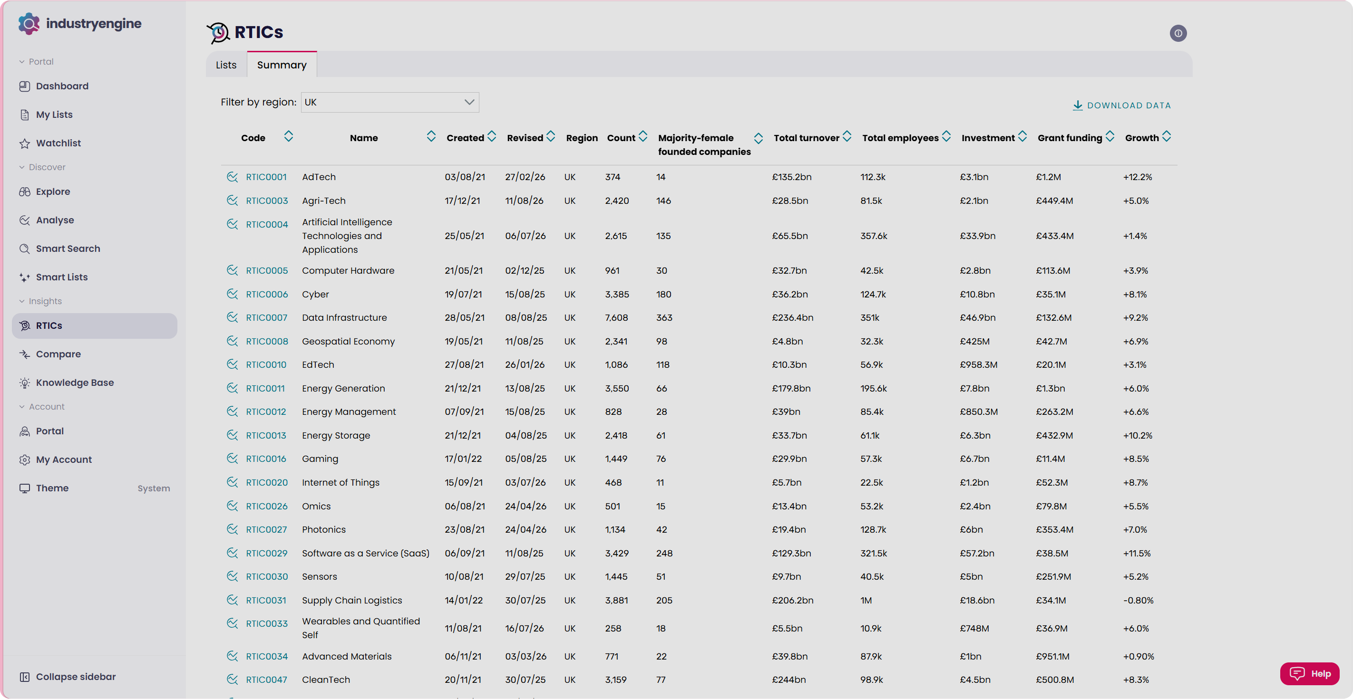Click the industryengine logo
Screen dimensions: 1353x699
click(80, 24)
